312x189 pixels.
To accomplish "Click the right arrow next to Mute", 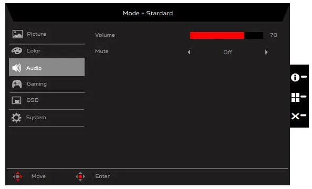I will point(266,52).
